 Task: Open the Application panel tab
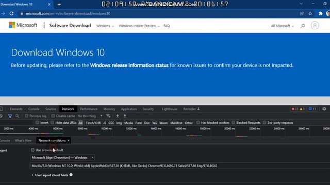(x=129, y=109)
